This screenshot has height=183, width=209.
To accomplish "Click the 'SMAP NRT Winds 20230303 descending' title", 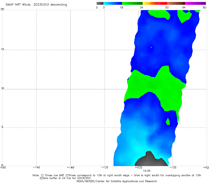I will pos(36,5).
